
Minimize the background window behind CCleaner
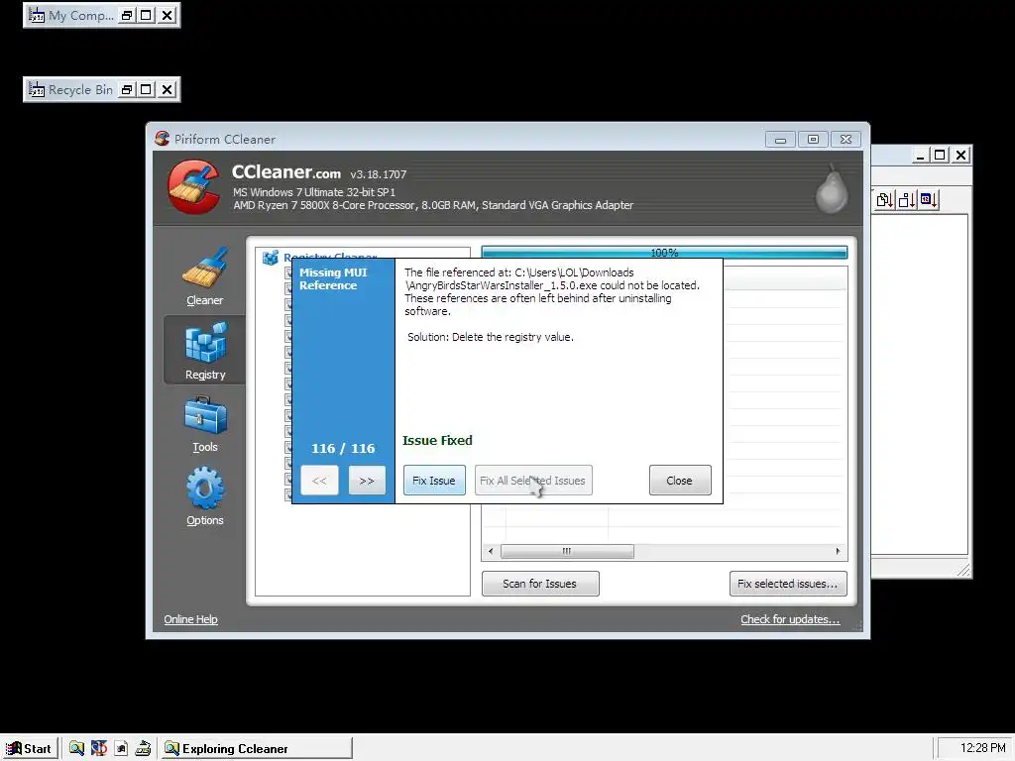click(x=920, y=156)
